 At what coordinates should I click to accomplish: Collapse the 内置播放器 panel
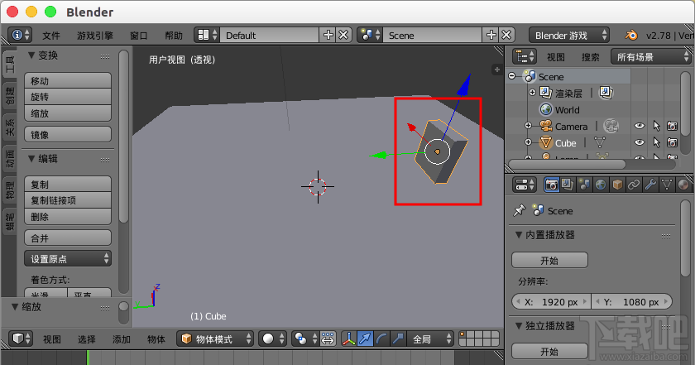click(x=518, y=234)
